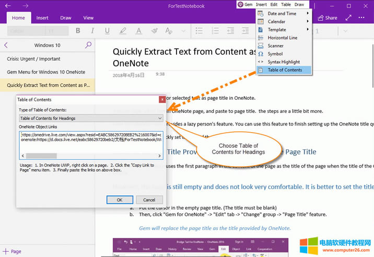The width and height of the screenshot is (374, 257).
Task: Click the Scanner menu icon
Action: [x=261, y=45]
